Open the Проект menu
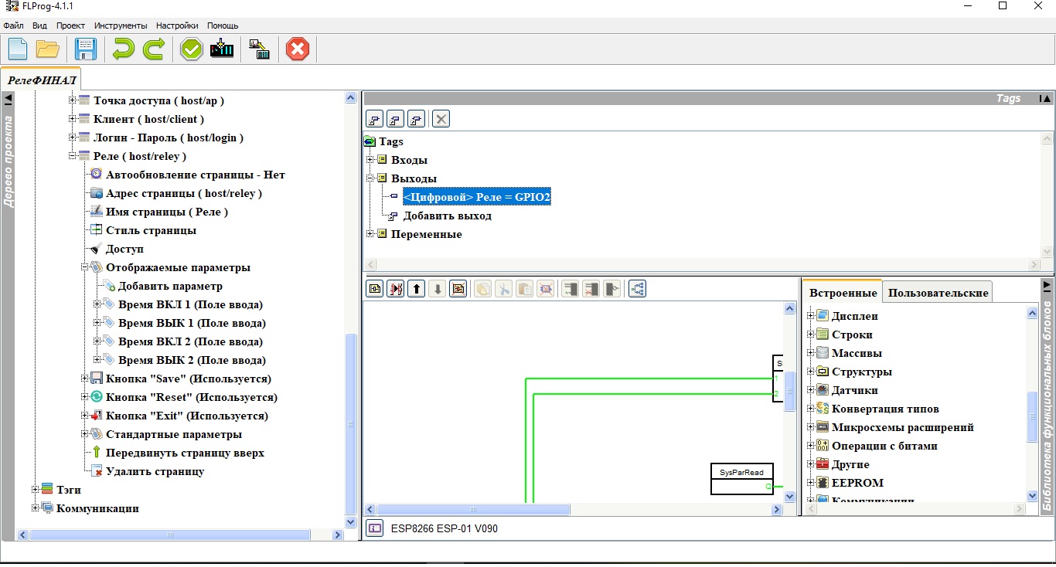The width and height of the screenshot is (1056, 567). (x=70, y=25)
